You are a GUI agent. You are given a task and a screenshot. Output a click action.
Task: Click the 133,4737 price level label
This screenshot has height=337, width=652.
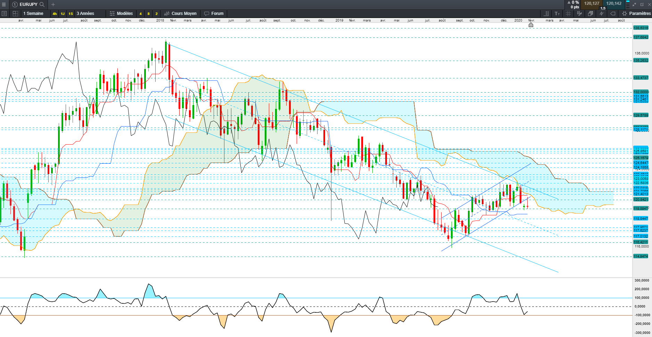click(641, 78)
